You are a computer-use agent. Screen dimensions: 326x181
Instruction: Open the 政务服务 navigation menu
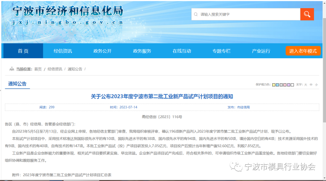pos(142,51)
